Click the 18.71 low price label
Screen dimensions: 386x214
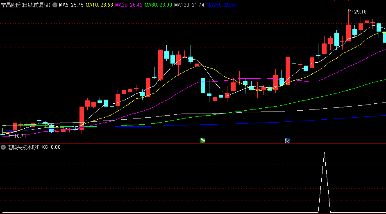tap(20, 136)
